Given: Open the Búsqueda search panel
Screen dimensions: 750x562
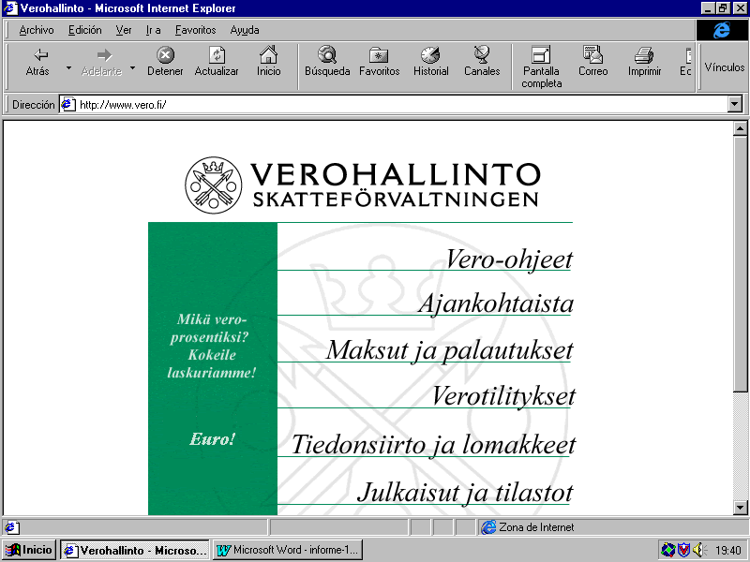Looking at the screenshot, I should click(x=327, y=63).
